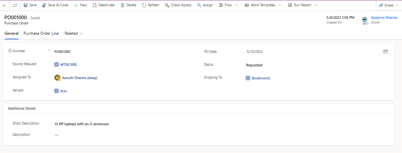Image resolution: width=402 pixels, height=153 pixels.
Task: Open the Related tab menu
Action: point(74,33)
